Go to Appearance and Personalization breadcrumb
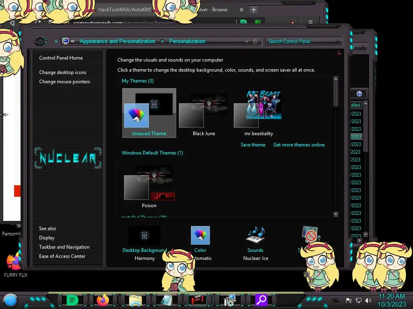Image resolution: width=413 pixels, height=309 pixels. click(x=117, y=41)
